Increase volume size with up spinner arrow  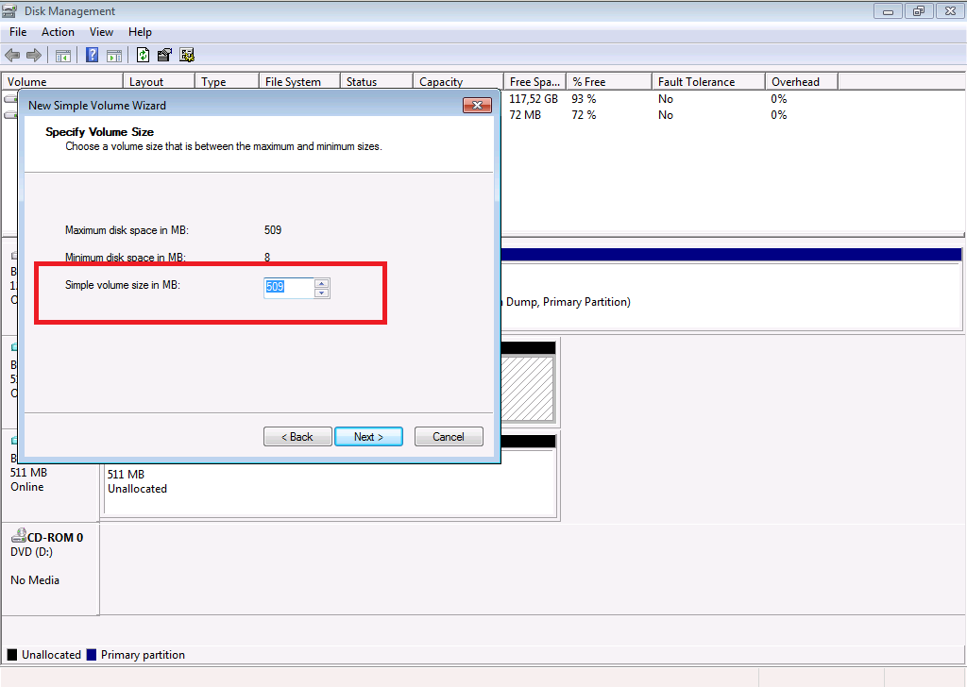(x=322, y=283)
